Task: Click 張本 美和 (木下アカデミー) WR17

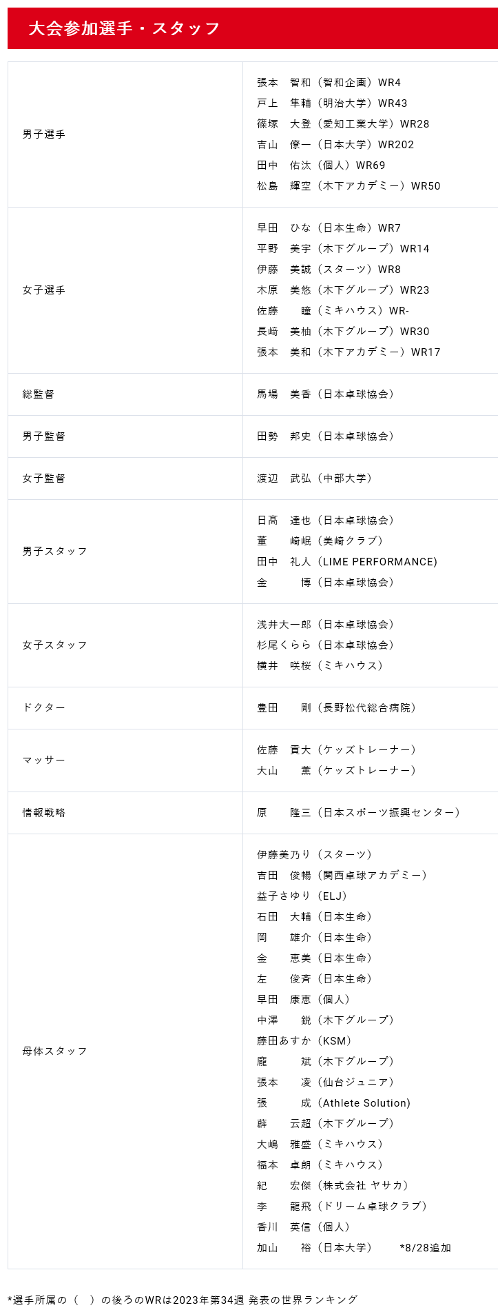Action: point(349,352)
